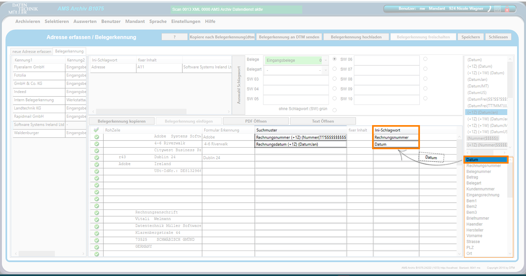The height and width of the screenshot is (276, 526).
Task: Click the SW 03 input field
Action: click(x=296, y=79)
